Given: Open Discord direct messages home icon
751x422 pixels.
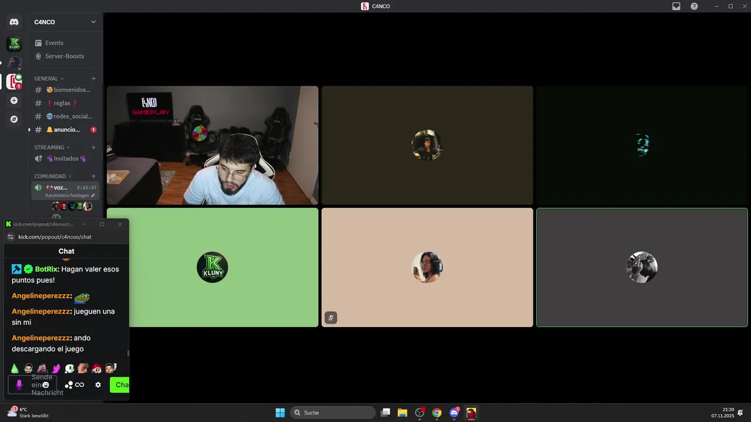Looking at the screenshot, I should pyautogui.click(x=14, y=22).
